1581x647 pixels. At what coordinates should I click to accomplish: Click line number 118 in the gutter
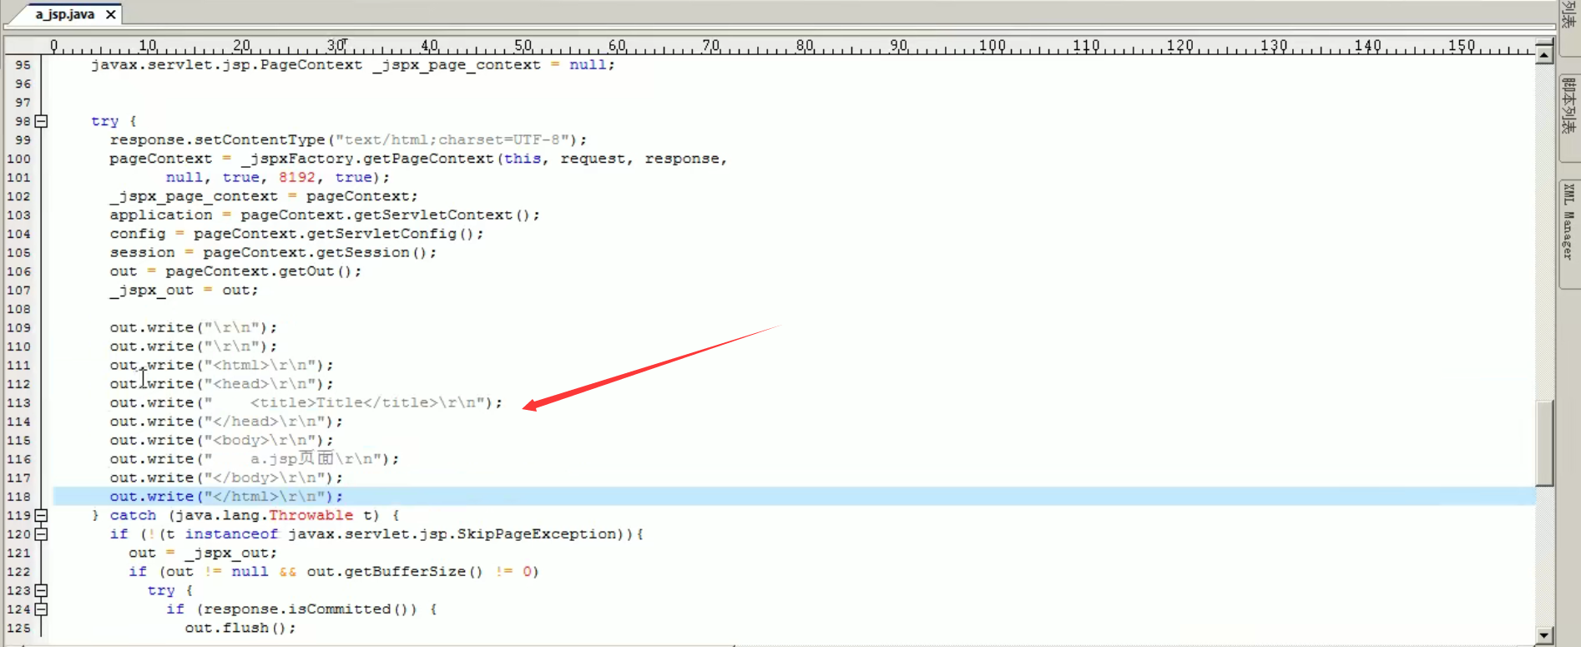[x=18, y=497]
